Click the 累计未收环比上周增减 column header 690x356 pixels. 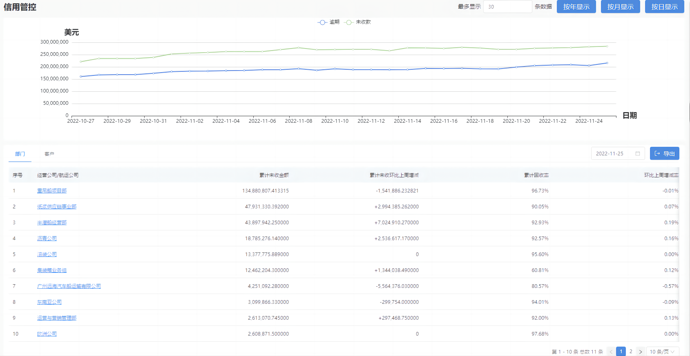tap(394, 175)
